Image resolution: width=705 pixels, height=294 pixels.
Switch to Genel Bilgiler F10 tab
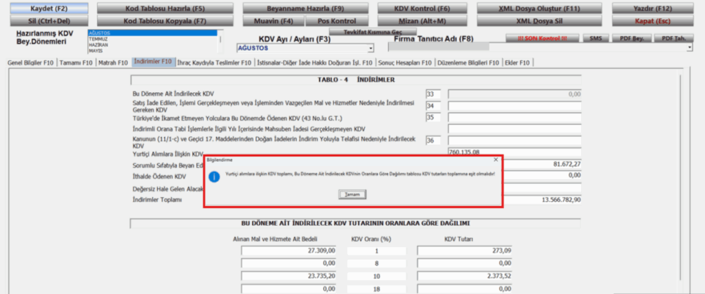32,63
